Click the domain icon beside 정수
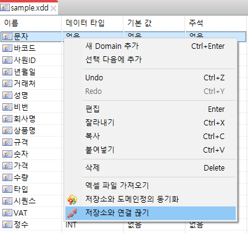This screenshot has width=248, height=233. 7,224
